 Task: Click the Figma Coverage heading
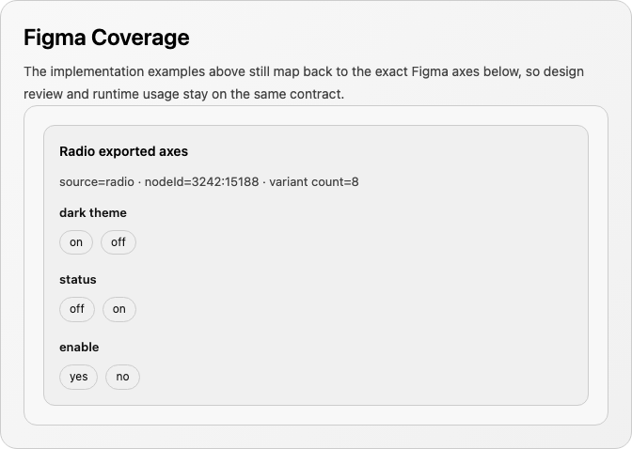click(x=106, y=38)
